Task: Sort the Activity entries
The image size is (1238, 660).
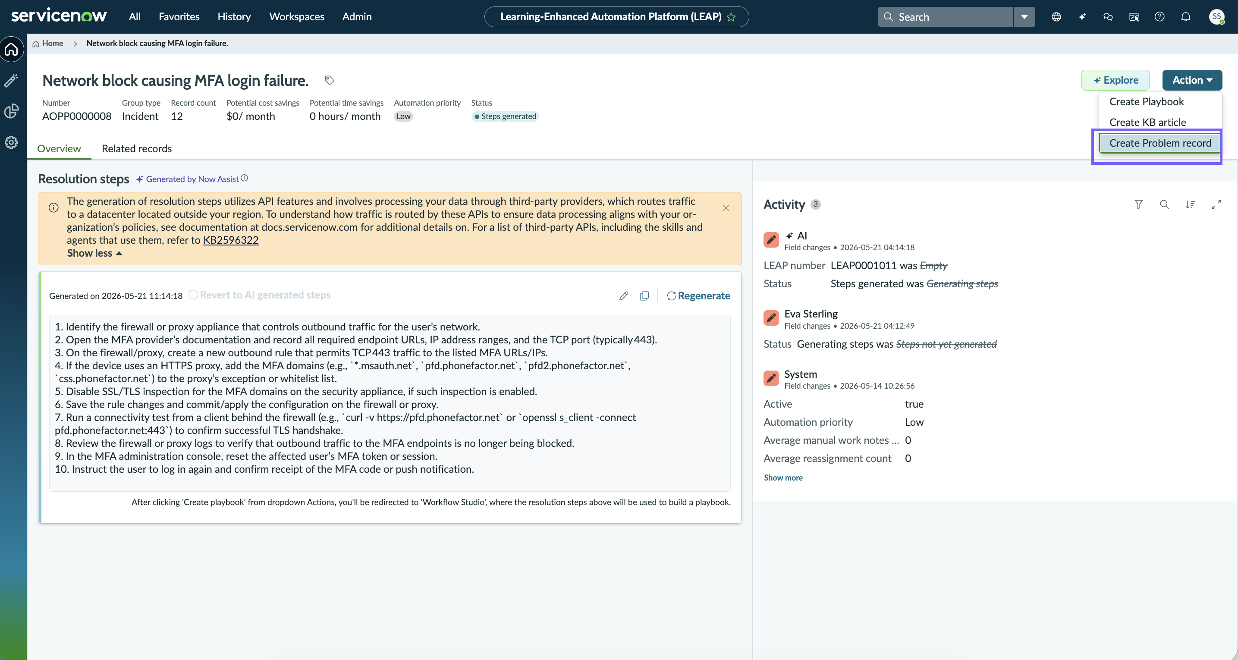Action: 1190,204
